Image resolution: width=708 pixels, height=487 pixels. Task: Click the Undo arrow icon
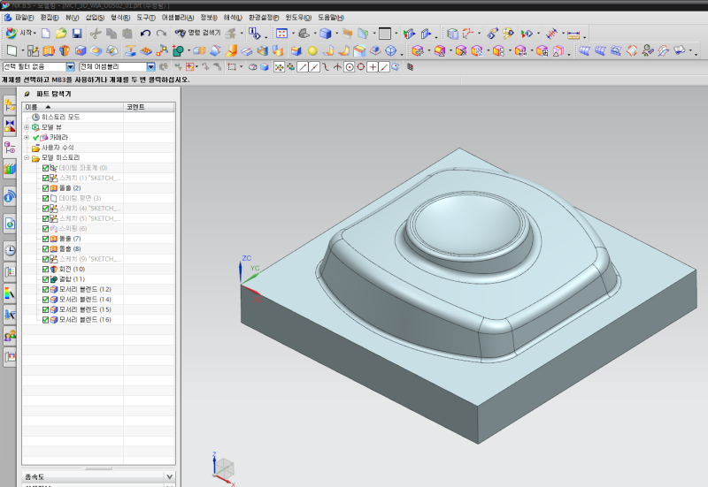[145, 33]
